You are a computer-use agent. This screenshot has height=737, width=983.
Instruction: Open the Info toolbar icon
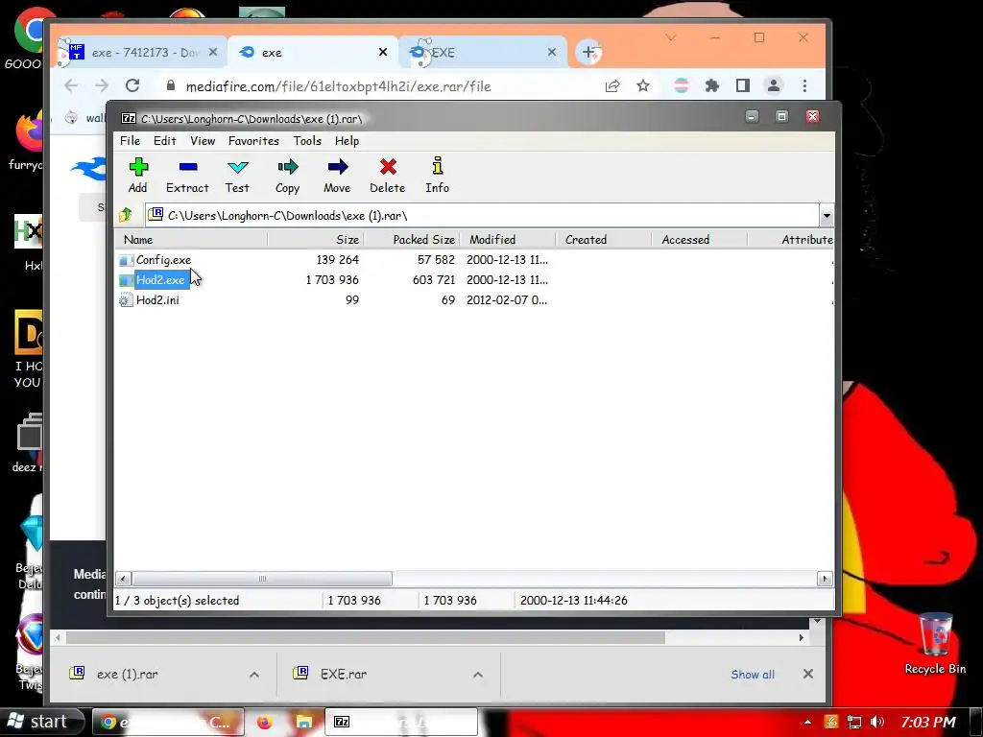point(438,175)
